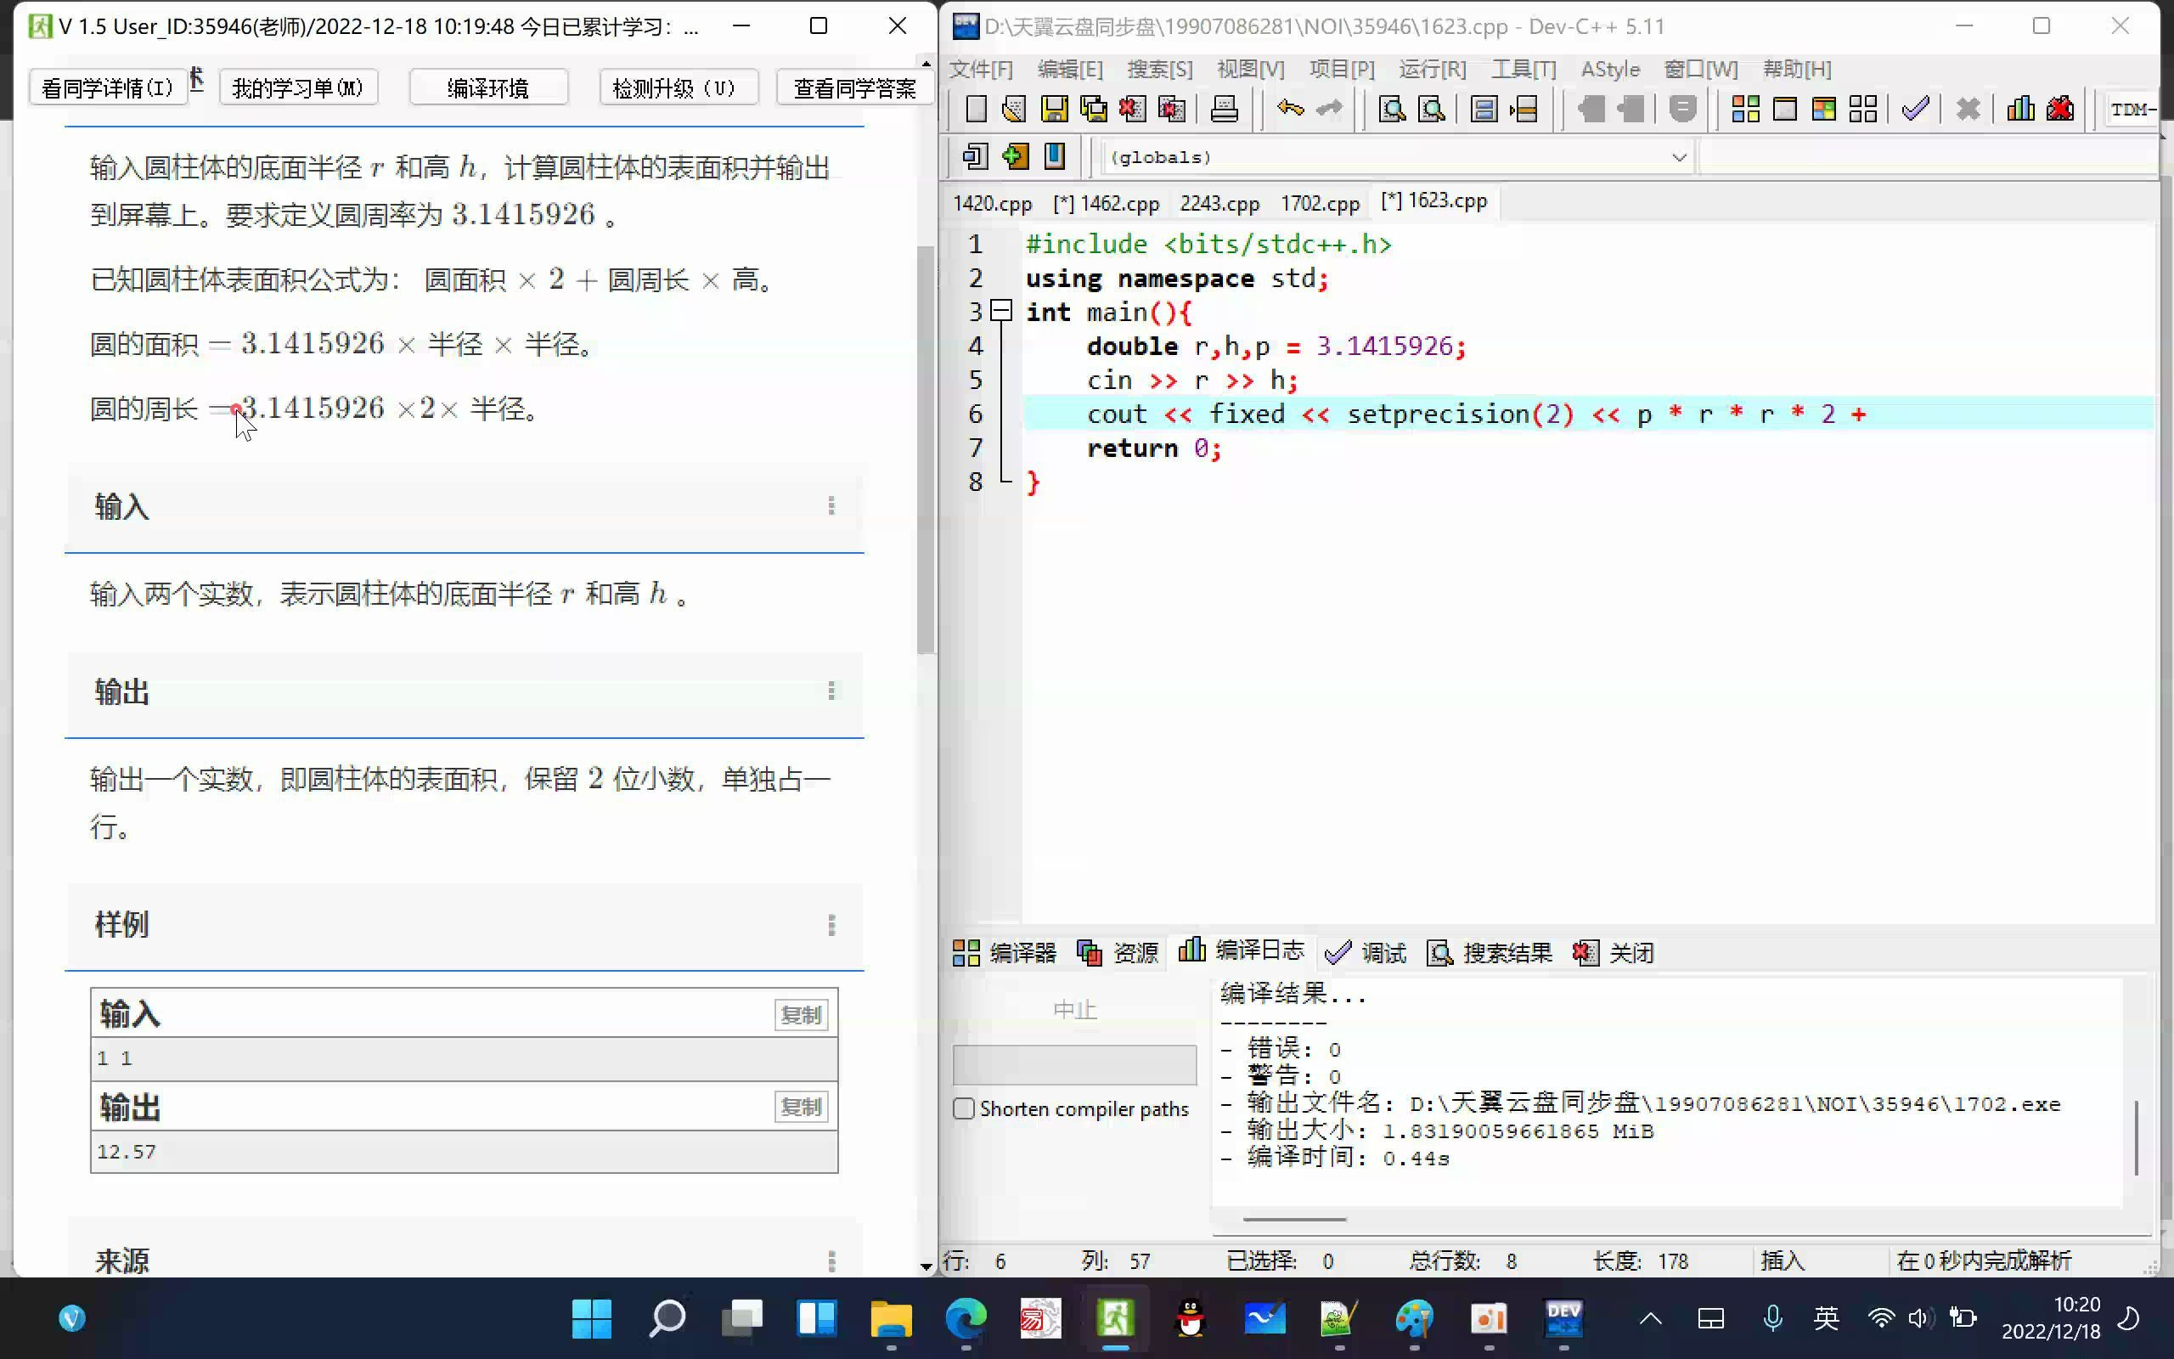This screenshot has width=2174, height=1359.
Task: Click the Insert icon with green plus
Action: click(1015, 156)
